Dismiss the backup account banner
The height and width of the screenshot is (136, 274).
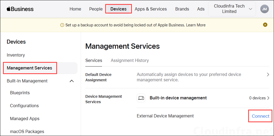(x=265, y=25)
